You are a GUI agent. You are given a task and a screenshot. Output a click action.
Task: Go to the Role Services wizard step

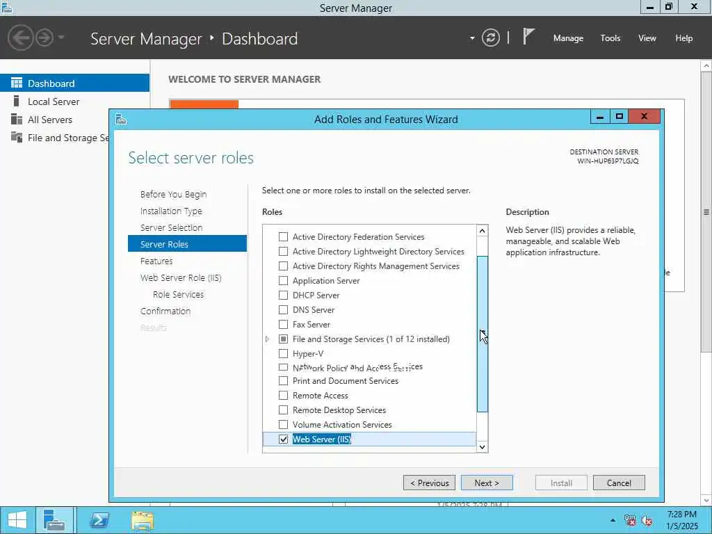coord(178,295)
